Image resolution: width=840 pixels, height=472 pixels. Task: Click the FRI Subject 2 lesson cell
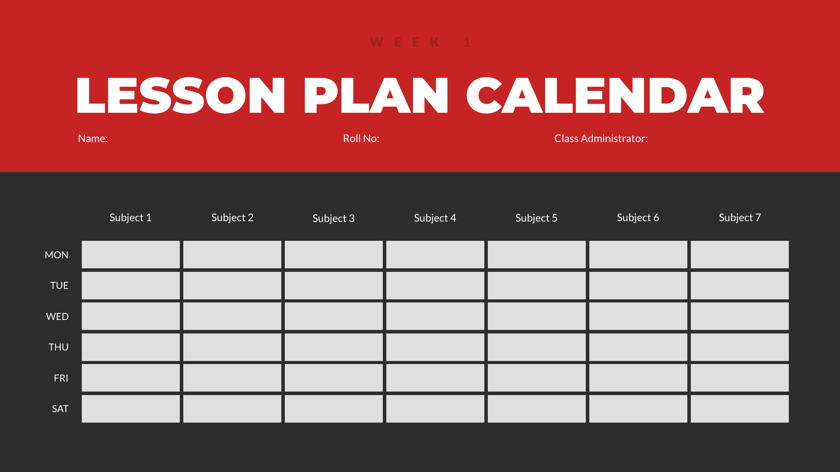tap(232, 378)
